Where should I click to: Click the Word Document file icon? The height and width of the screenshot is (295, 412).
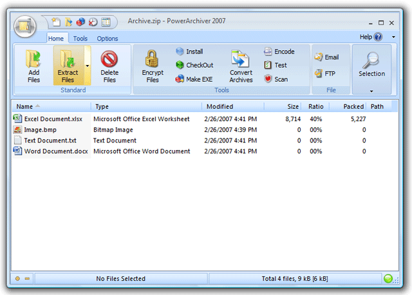pyautogui.click(x=17, y=151)
